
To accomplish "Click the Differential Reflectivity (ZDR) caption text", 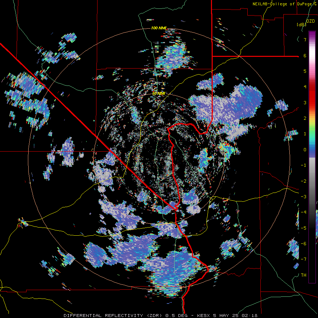I will (x=160, y=316).
